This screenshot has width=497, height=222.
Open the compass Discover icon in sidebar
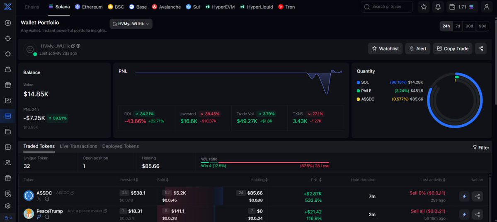pos(8,23)
